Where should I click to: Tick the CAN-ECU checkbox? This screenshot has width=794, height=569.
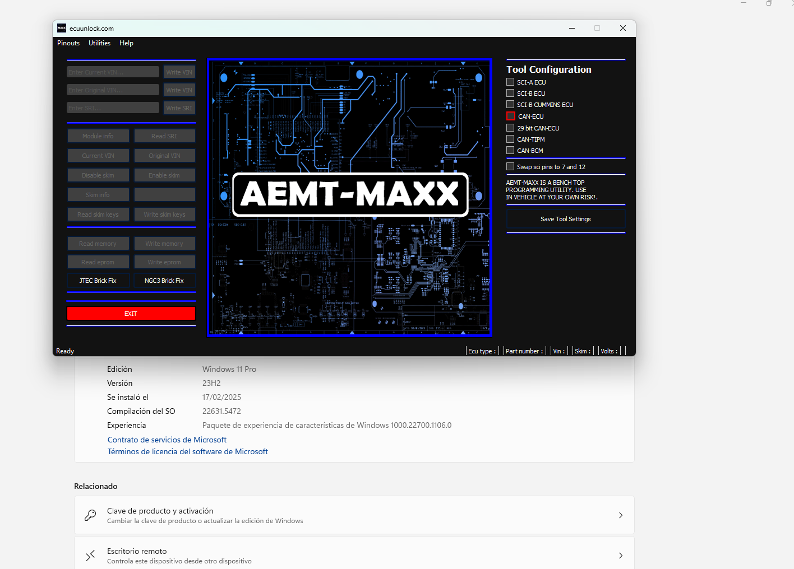pyautogui.click(x=511, y=116)
